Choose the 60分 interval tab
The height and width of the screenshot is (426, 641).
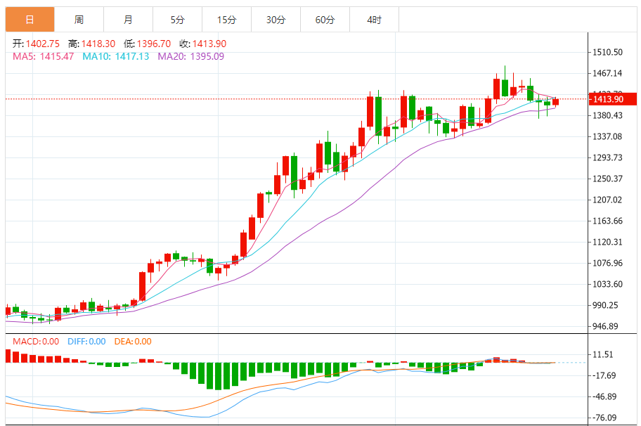point(325,20)
